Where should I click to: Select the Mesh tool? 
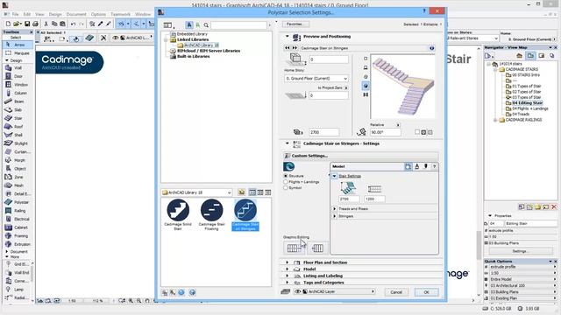click(18, 185)
